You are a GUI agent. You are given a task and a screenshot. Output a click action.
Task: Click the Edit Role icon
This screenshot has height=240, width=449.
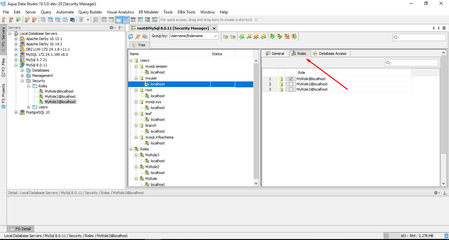(280, 36)
